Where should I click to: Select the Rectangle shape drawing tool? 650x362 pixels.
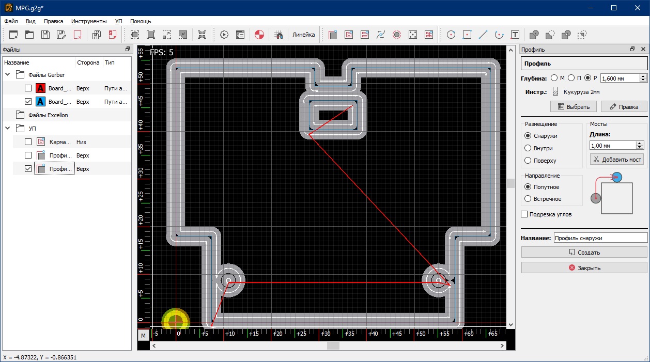467,35
